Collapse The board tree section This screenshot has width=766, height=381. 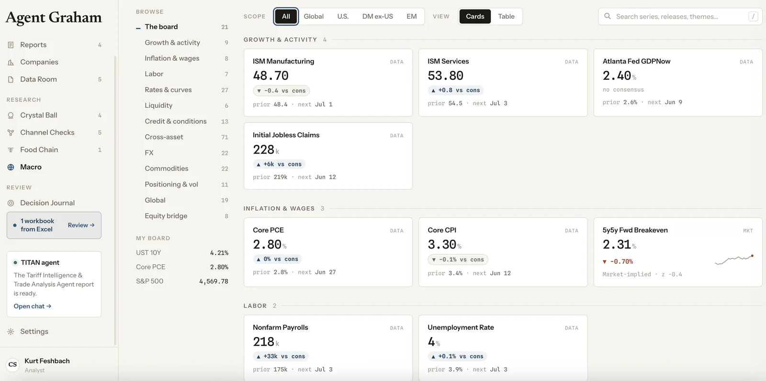[138, 27]
